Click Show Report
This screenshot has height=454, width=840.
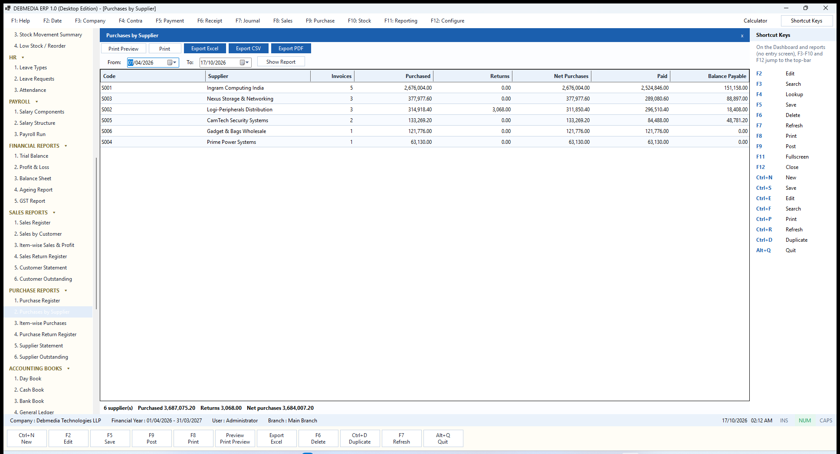click(281, 62)
